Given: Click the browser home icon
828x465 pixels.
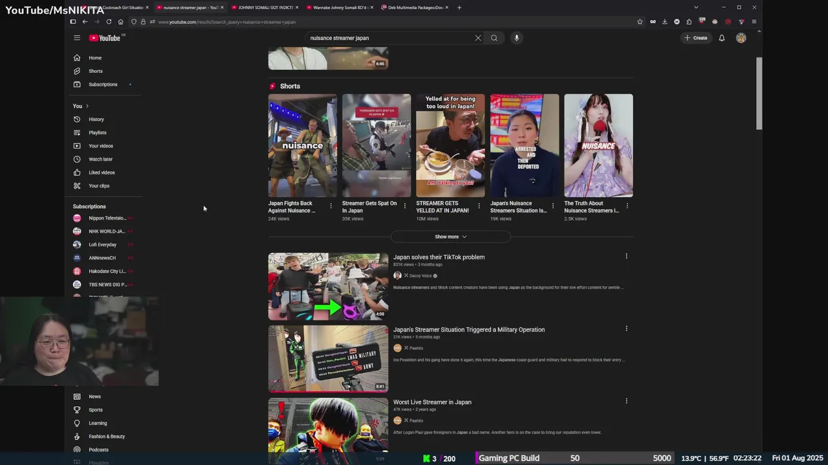Looking at the screenshot, I should (120, 22).
